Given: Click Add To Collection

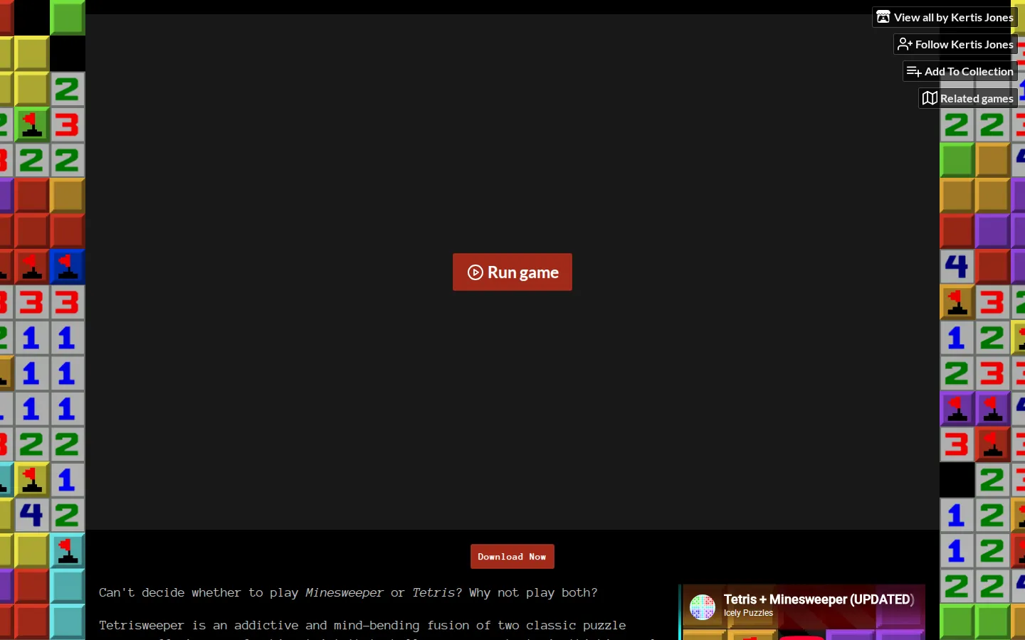Looking at the screenshot, I should tap(960, 71).
